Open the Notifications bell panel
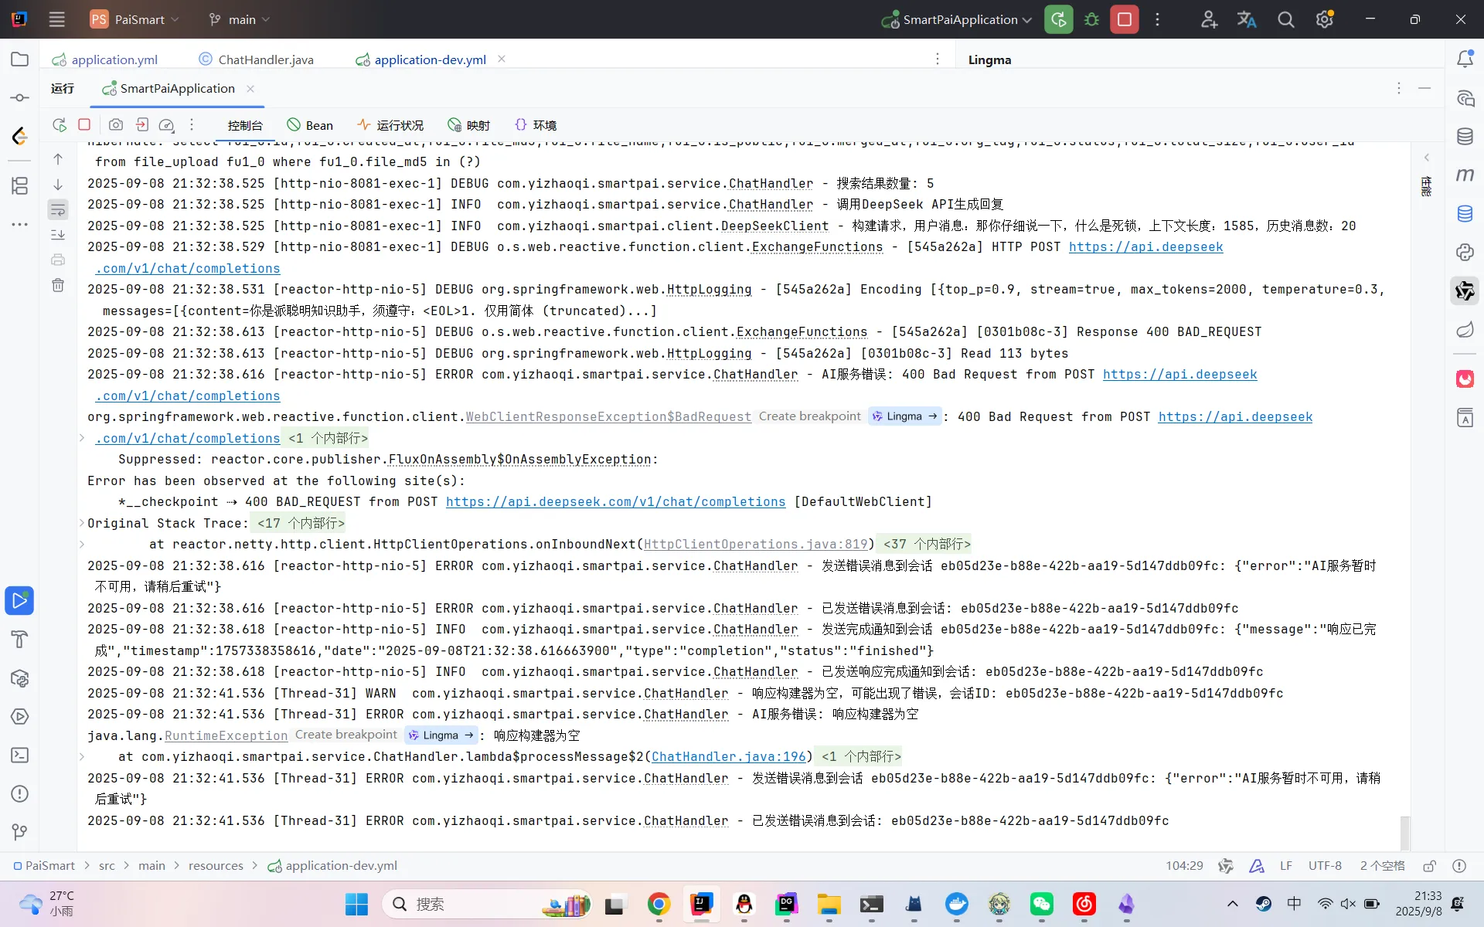The image size is (1484, 927). 1465,59
